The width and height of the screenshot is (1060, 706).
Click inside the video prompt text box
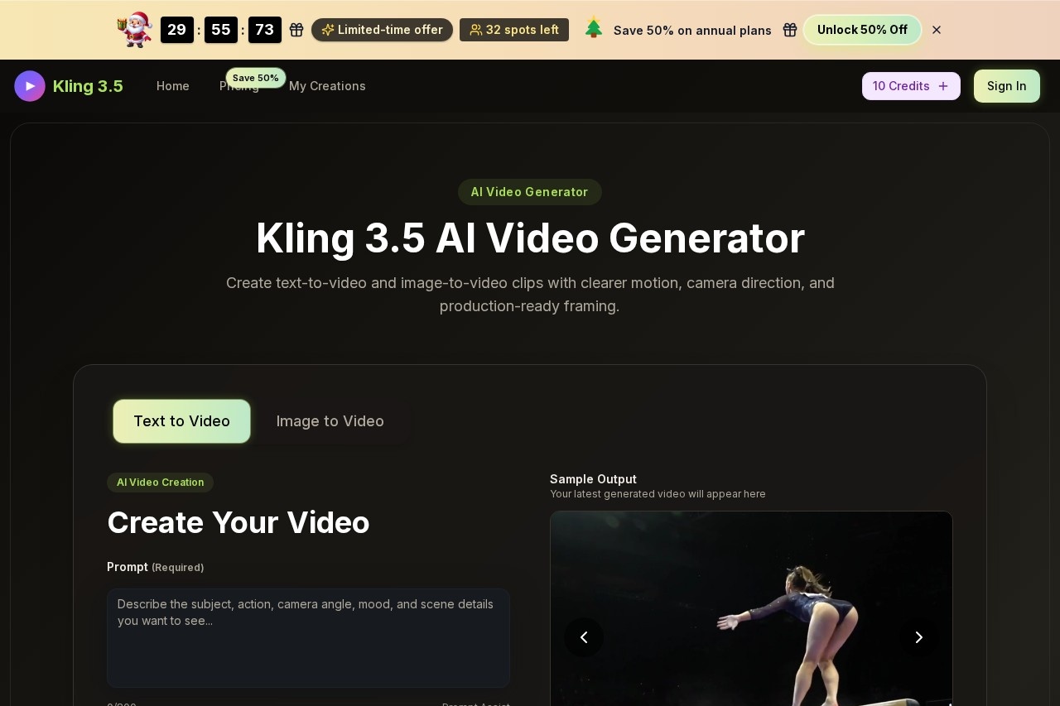coord(308,637)
